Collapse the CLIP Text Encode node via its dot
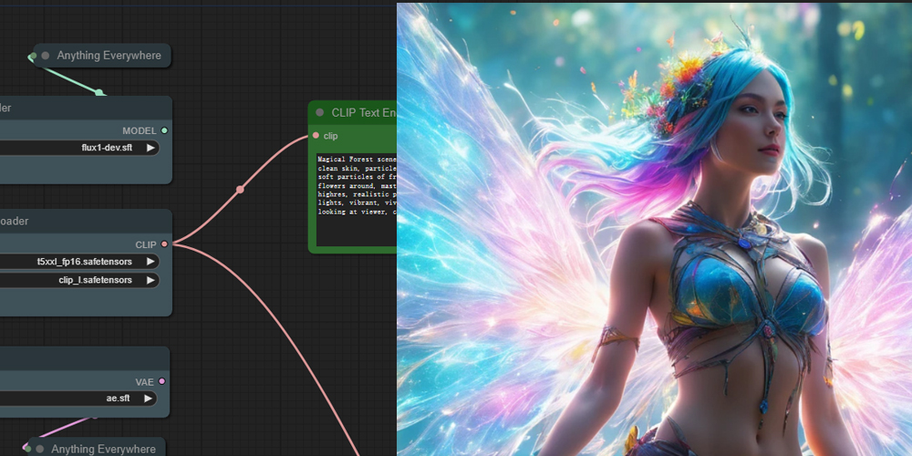The width and height of the screenshot is (912, 456). (x=320, y=112)
